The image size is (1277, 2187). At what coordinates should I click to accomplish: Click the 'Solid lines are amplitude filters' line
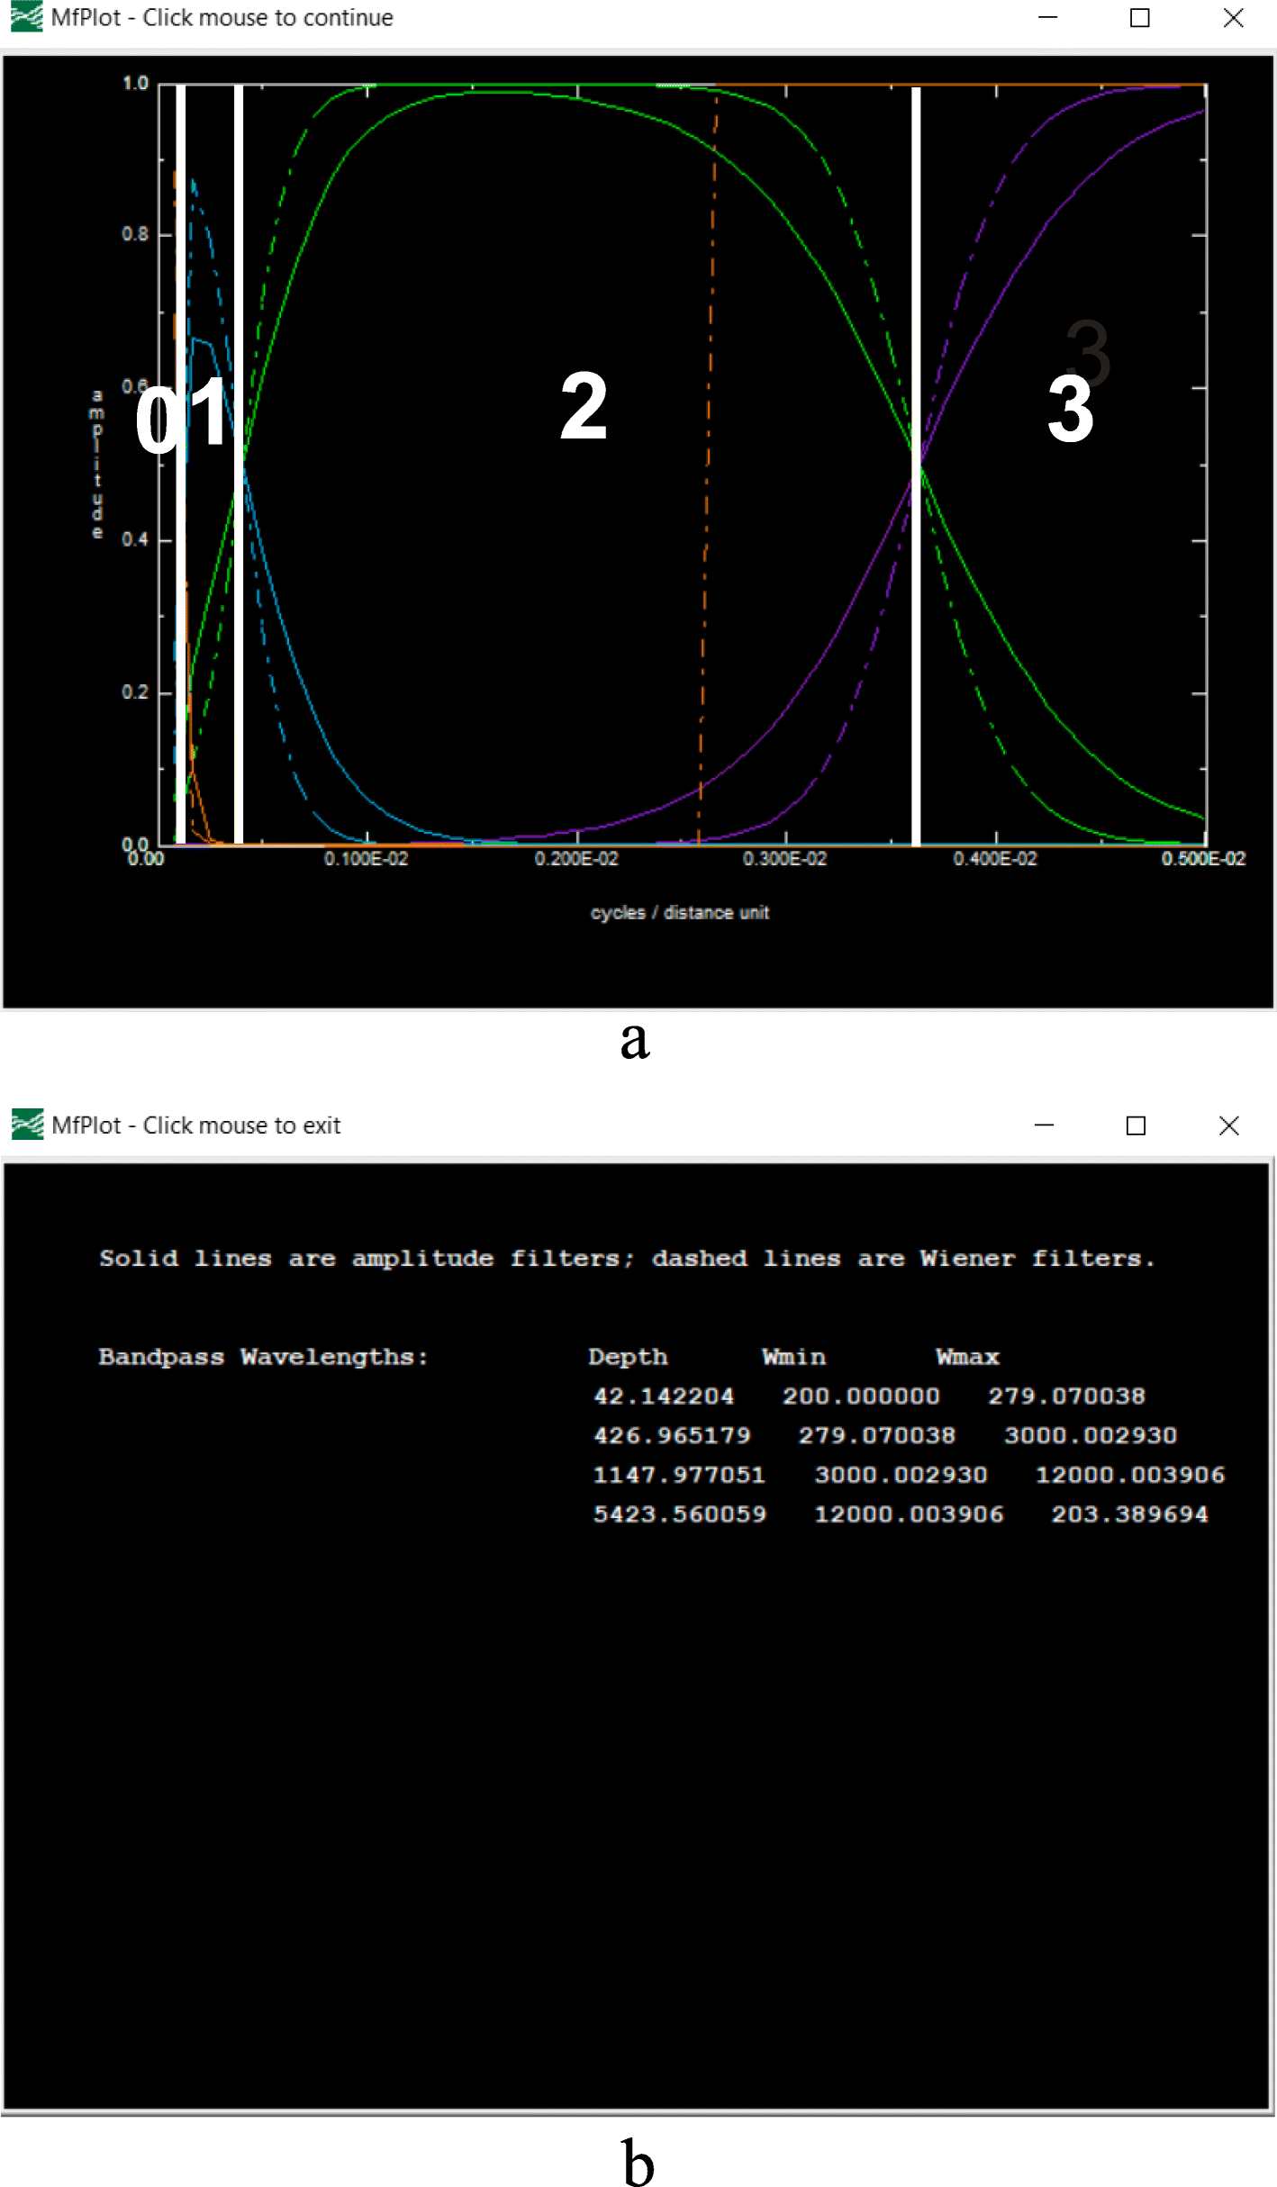point(627,1259)
